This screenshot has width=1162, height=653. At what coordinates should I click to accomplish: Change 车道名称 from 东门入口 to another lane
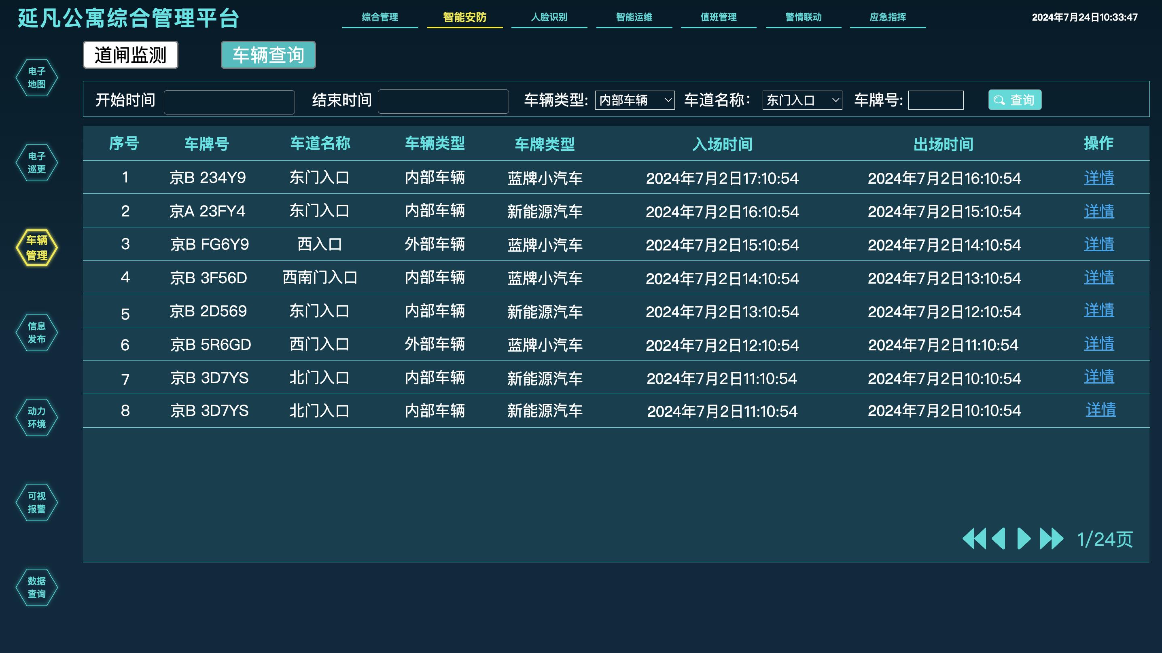pos(802,101)
